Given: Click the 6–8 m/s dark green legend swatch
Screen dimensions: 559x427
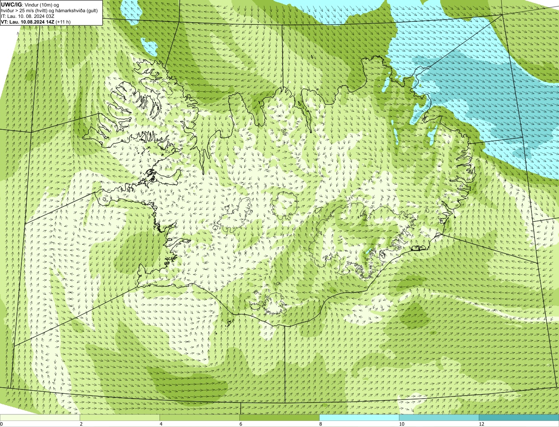Looking at the screenshot, I should (279, 417).
